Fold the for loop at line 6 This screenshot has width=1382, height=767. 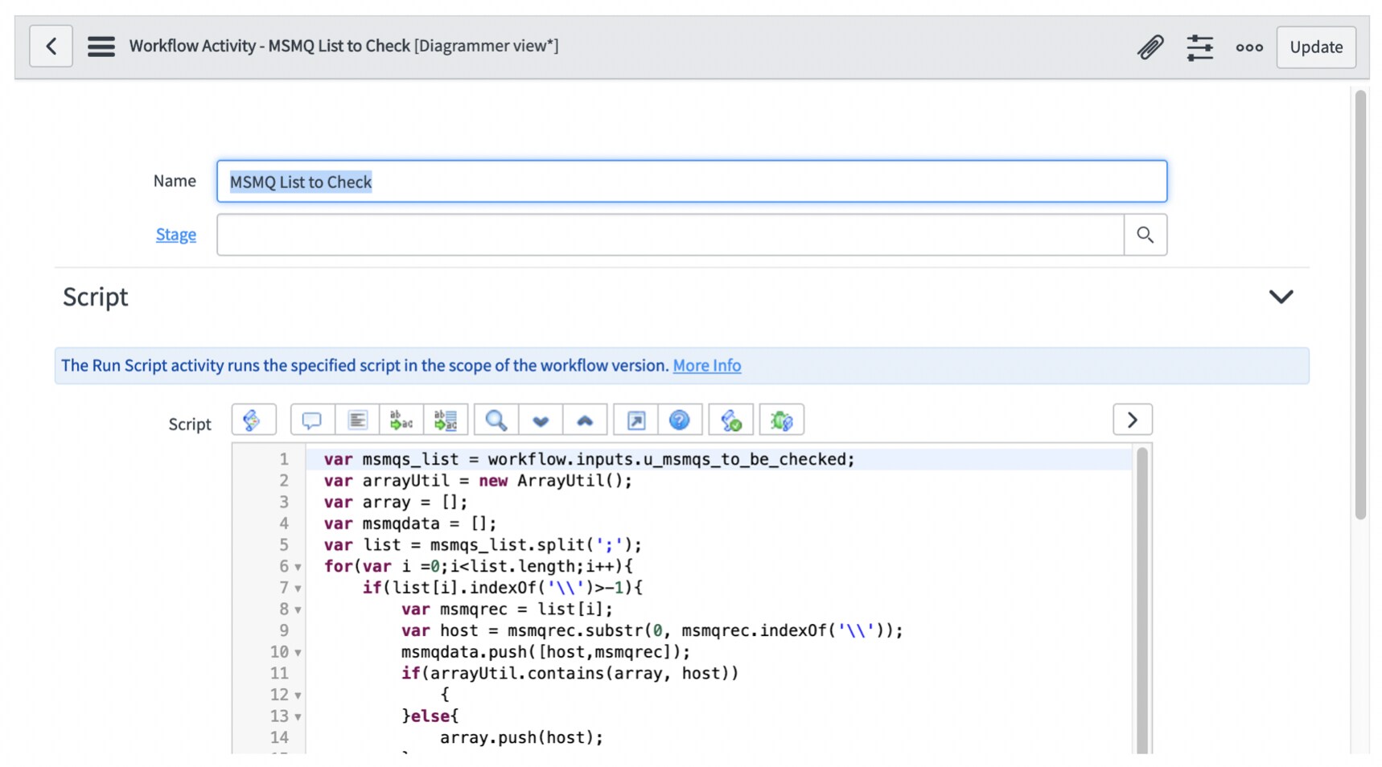pos(298,568)
